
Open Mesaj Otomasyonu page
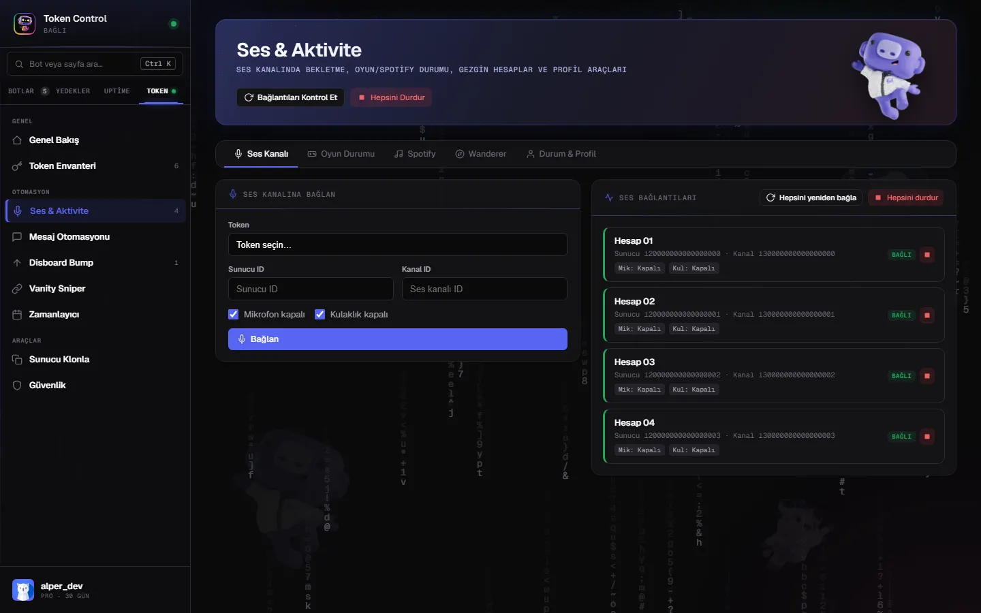coord(95,237)
